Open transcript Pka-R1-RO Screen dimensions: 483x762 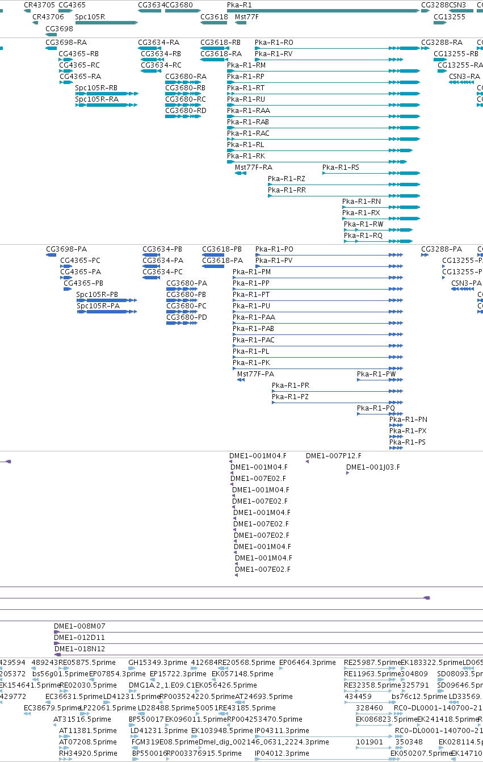click(x=274, y=43)
